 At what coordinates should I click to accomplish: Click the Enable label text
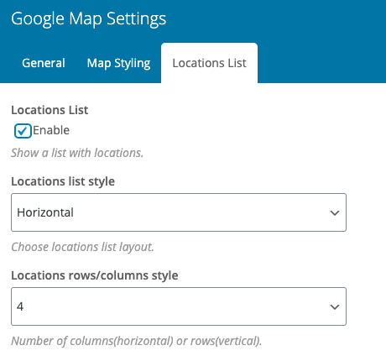pyautogui.click(x=51, y=130)
